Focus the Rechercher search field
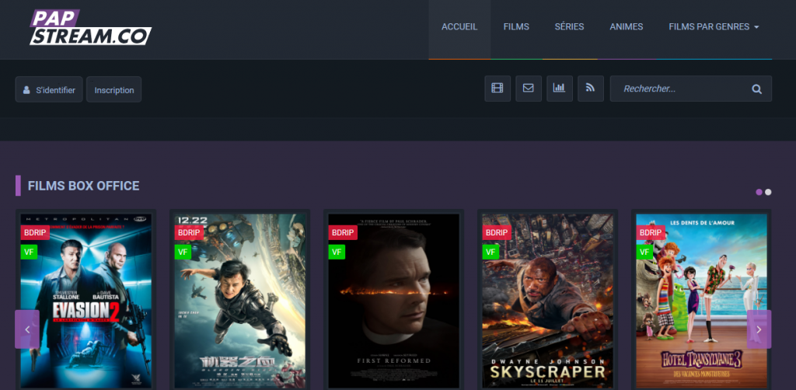 coord(676,89)
